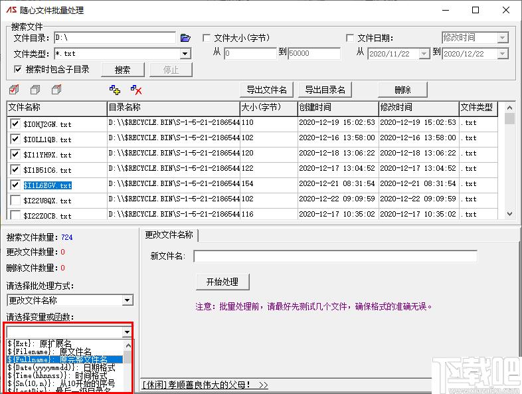Uncheck the $I0HJ2GN.txt row checkbox

coord(15,124)
